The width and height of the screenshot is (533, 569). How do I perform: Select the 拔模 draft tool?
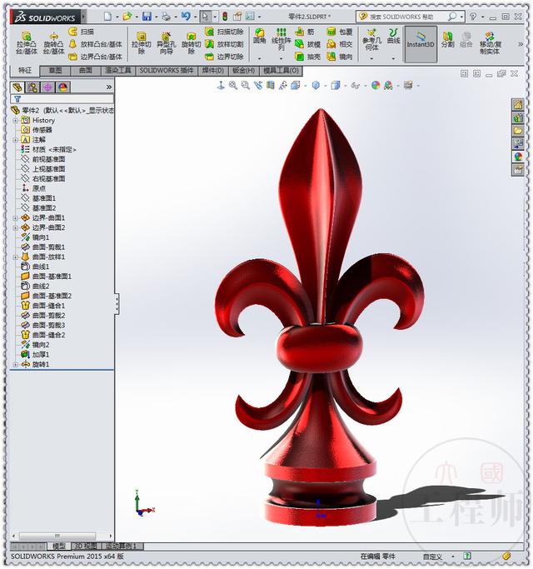pos(307,44)
